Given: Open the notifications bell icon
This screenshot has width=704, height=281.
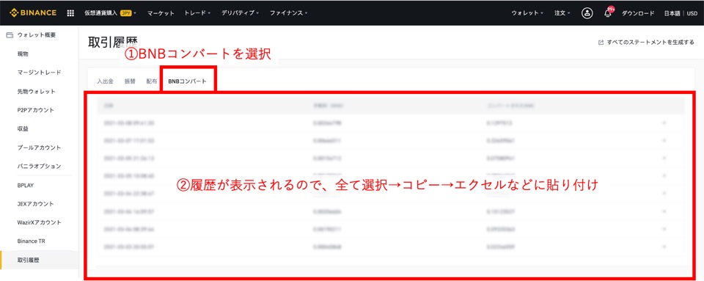Looking at the screenshot, I should pyautogui.click(x=607, y=13).
